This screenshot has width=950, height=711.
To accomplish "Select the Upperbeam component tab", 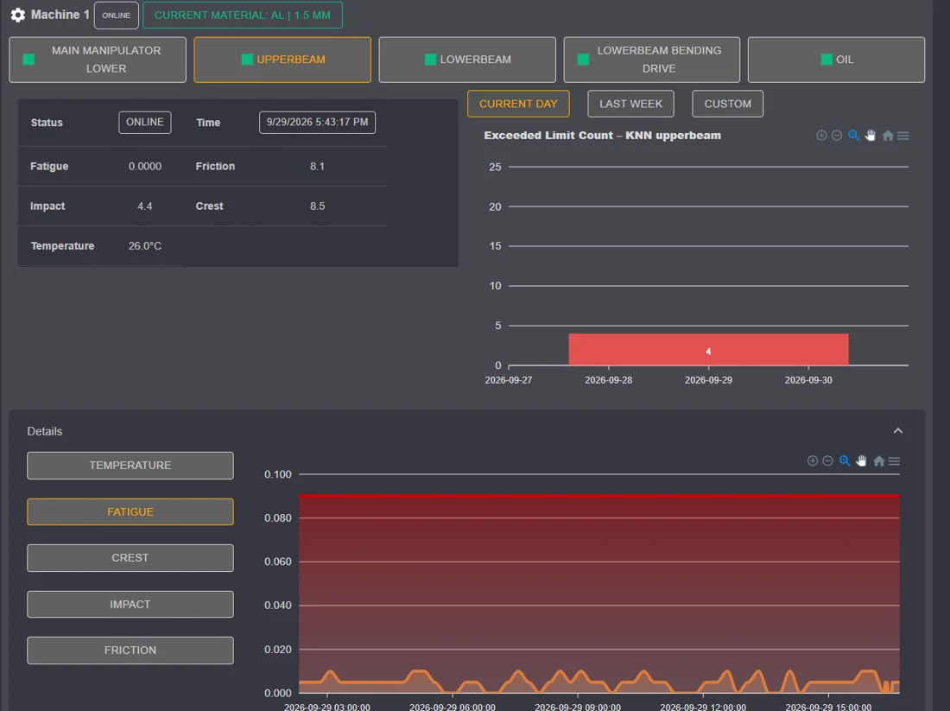I will [x=282, y=60].
